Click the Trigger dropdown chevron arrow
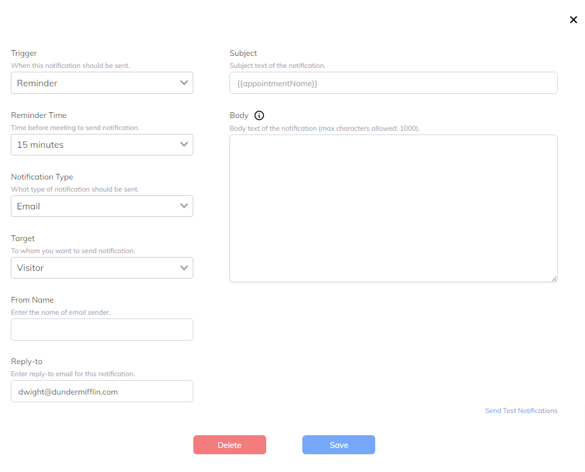This screenshot has height=472, width=585. [x=184, y=82]
